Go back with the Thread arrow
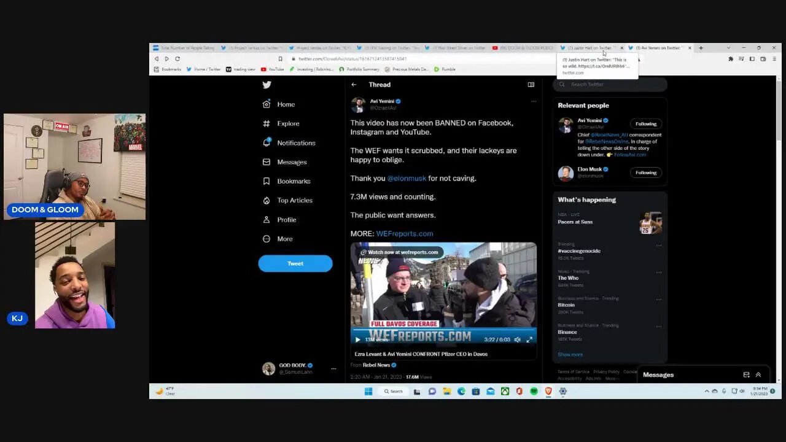The height and width of the screenshot is (442, 786). coord(354,85)
